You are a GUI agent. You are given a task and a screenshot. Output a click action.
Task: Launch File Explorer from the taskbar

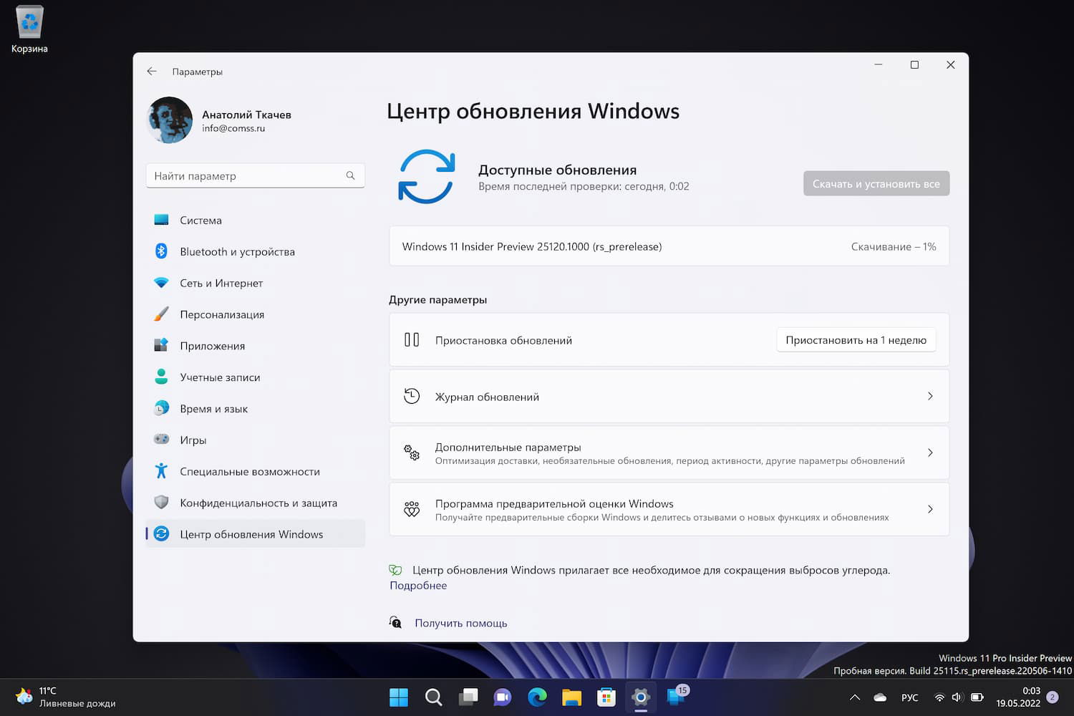point(571,697)
